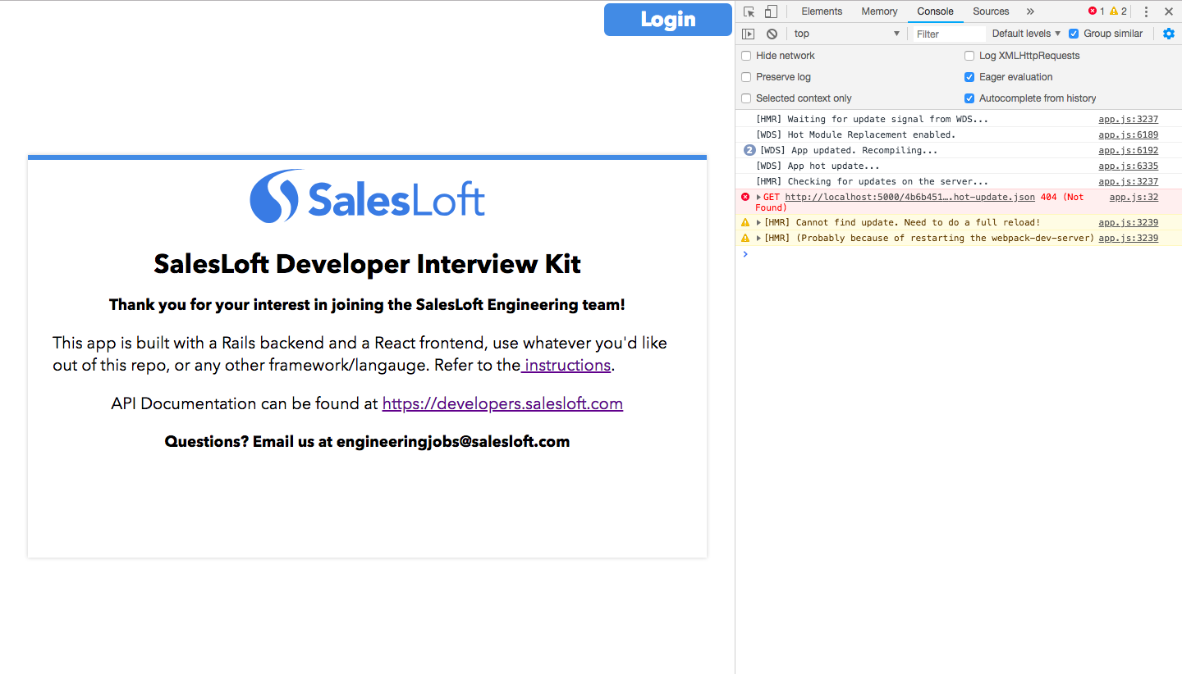Click the yellow warning count indicator
Viewport: 1182px width, 674px height.
click(x=1118, y=11)
